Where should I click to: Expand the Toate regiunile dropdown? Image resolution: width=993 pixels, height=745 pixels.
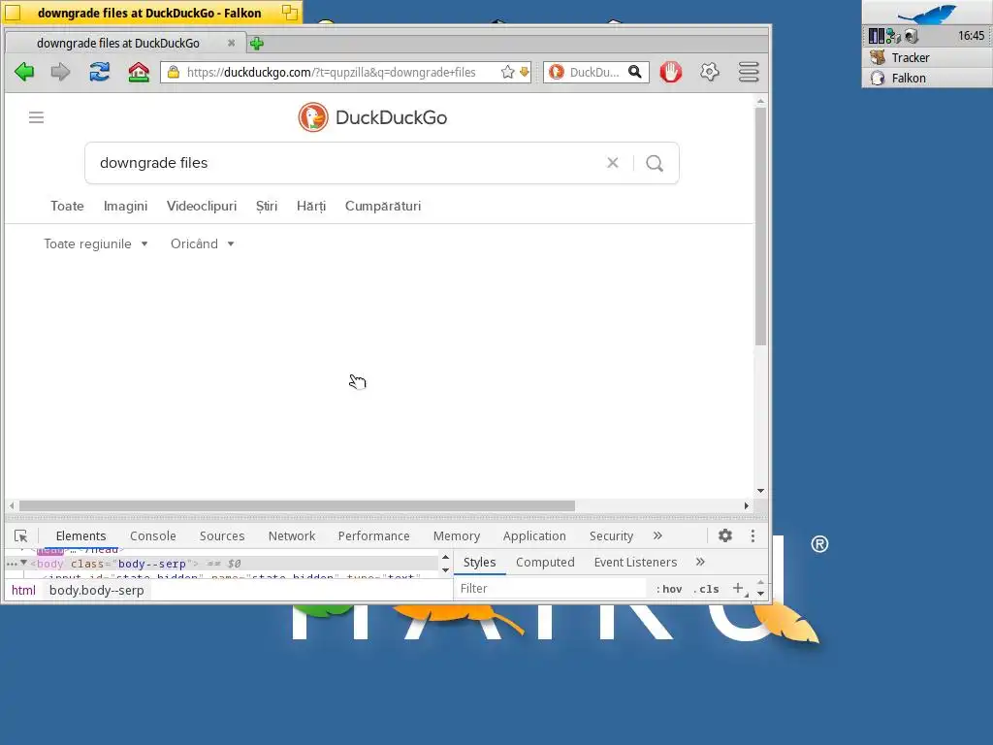(x=96, y=243)
